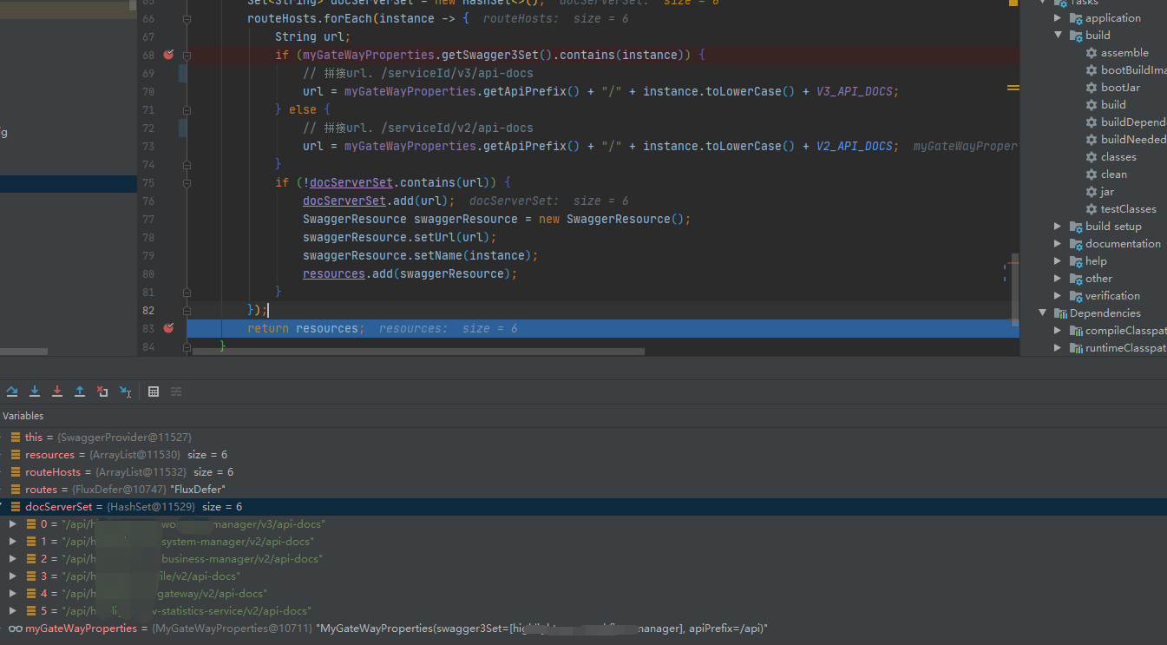Expand the help task group
Image resolution: width=1167 pixels, height=645 pixels.
point(1058,261)
